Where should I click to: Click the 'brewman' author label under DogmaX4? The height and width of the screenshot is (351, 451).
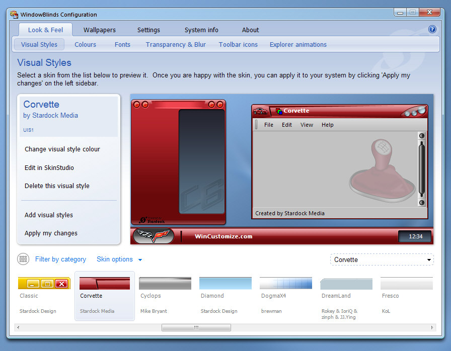[271, 311]
